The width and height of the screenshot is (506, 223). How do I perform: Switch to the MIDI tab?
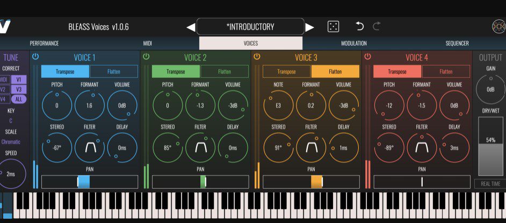(x=148, y=43)
